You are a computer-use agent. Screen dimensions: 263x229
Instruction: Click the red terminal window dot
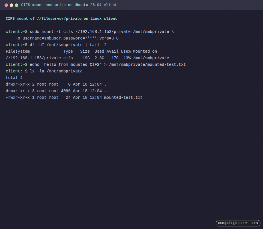[6, 5]
